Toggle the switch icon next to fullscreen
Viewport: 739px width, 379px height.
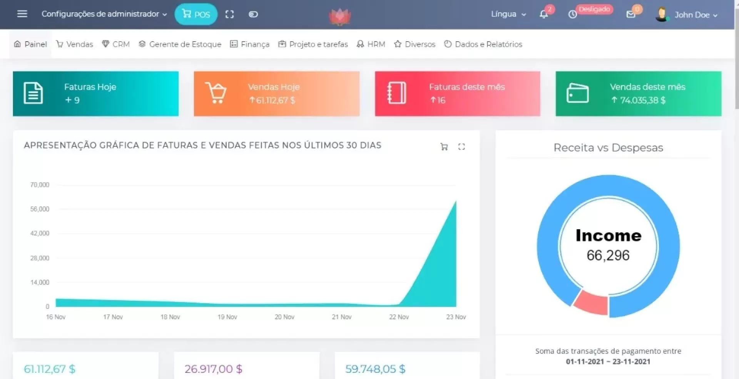coord(253,14)
